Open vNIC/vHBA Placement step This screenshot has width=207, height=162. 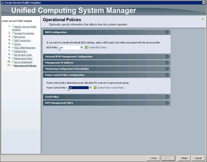[25, 48]
